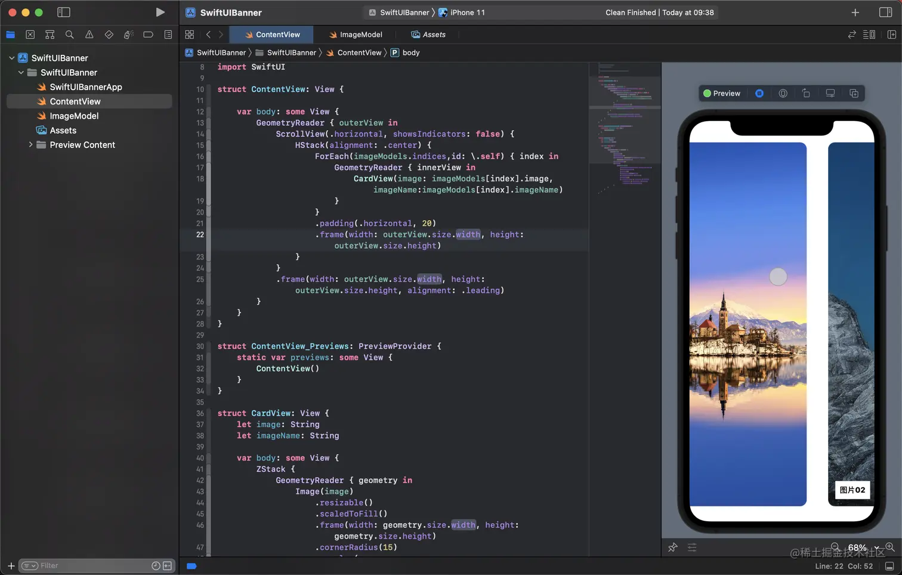Collapse the SwiftUIBanner project root

point(11,58)
